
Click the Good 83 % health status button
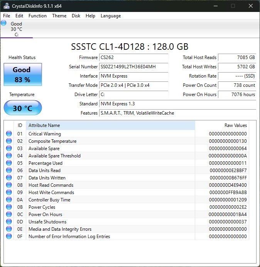coord(23,74)
